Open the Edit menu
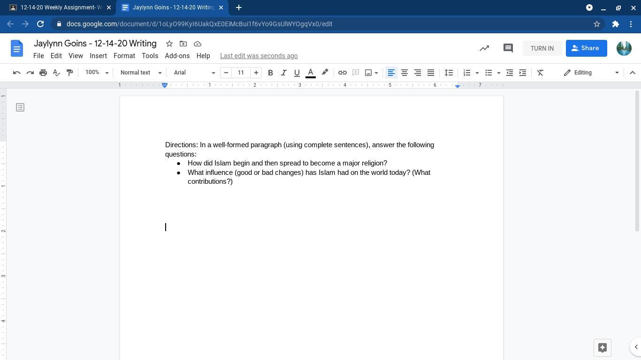641x360 pixels. coord(56,56)
